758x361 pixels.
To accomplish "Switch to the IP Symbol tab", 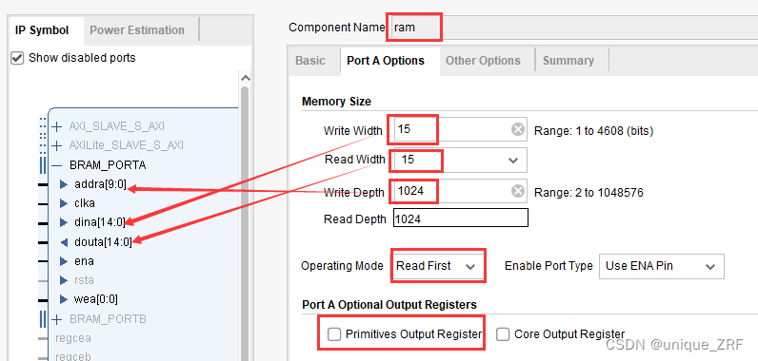I will (42, 30).
